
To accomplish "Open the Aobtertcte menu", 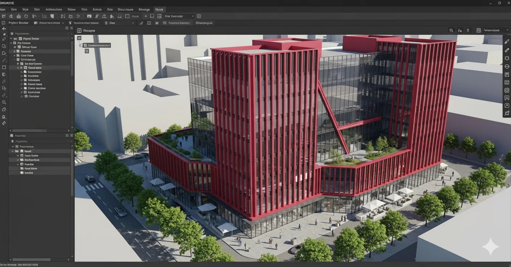I will pos(54,9).
